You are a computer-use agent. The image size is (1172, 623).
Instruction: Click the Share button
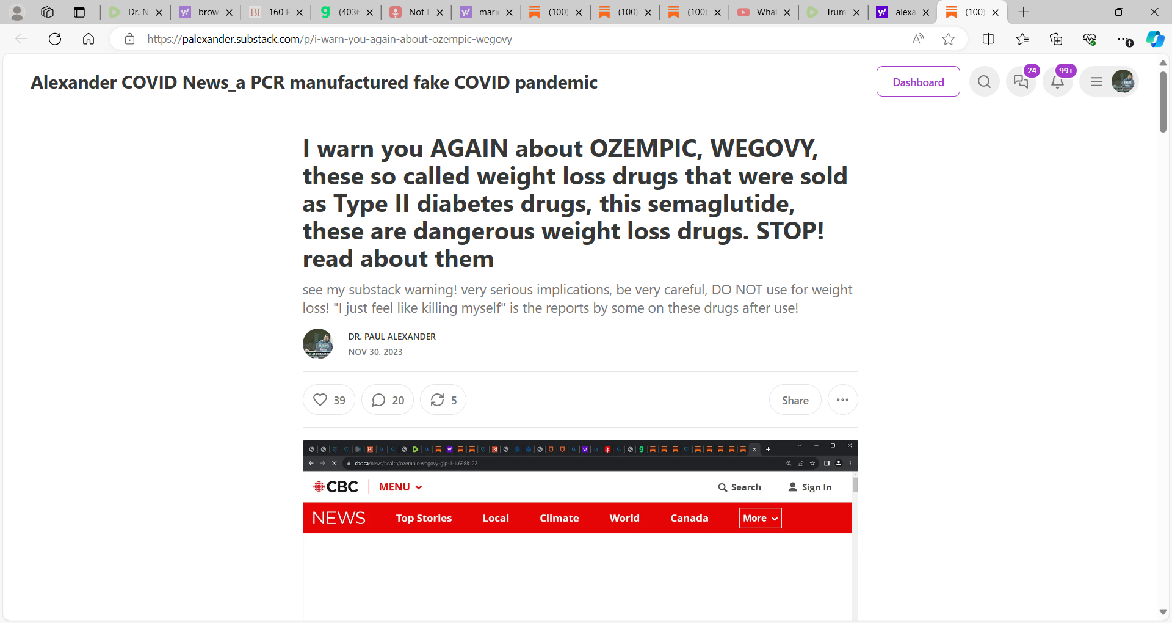(x=795, y=400)
